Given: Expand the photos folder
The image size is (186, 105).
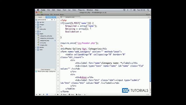Looking at the screenshot, I should pyautogui.click(x=36, y=47).
